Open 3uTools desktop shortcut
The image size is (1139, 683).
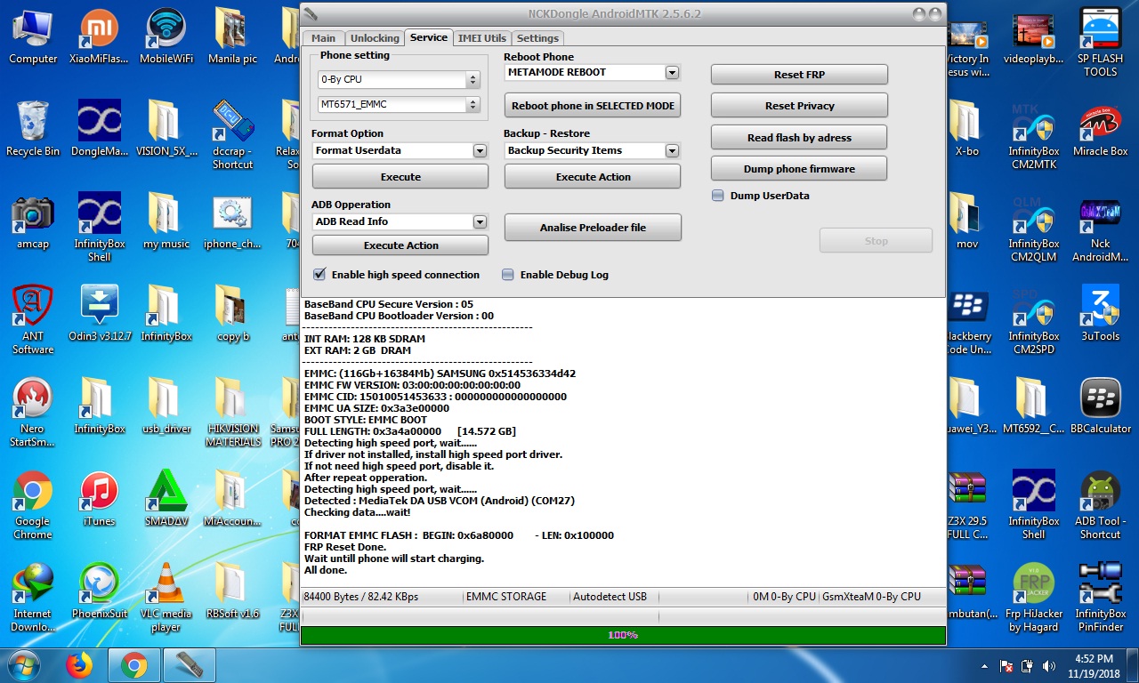[1100, 315]
